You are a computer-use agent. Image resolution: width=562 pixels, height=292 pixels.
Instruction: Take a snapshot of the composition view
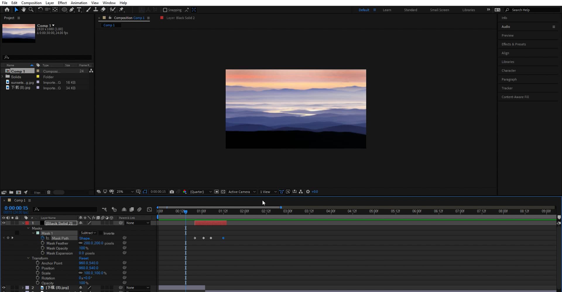point(172,192)
